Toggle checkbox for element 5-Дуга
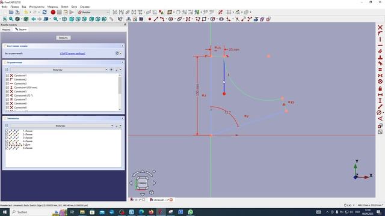The height and width of the screenshot is (216, 385). point(7,145)
